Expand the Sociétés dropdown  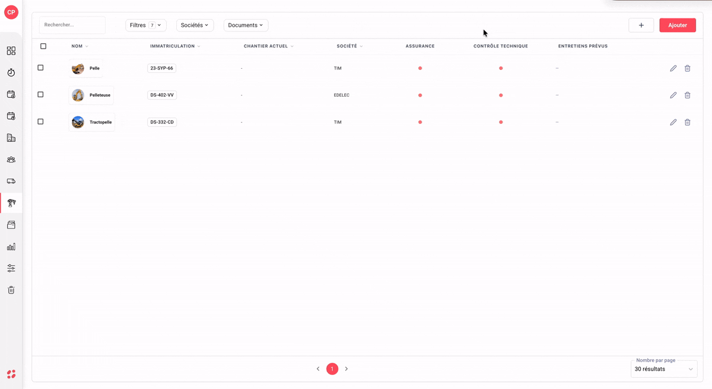tap(195, 25)
